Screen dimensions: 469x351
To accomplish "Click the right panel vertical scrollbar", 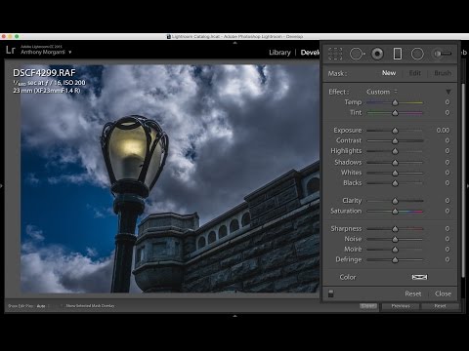I will click(463, 180).
